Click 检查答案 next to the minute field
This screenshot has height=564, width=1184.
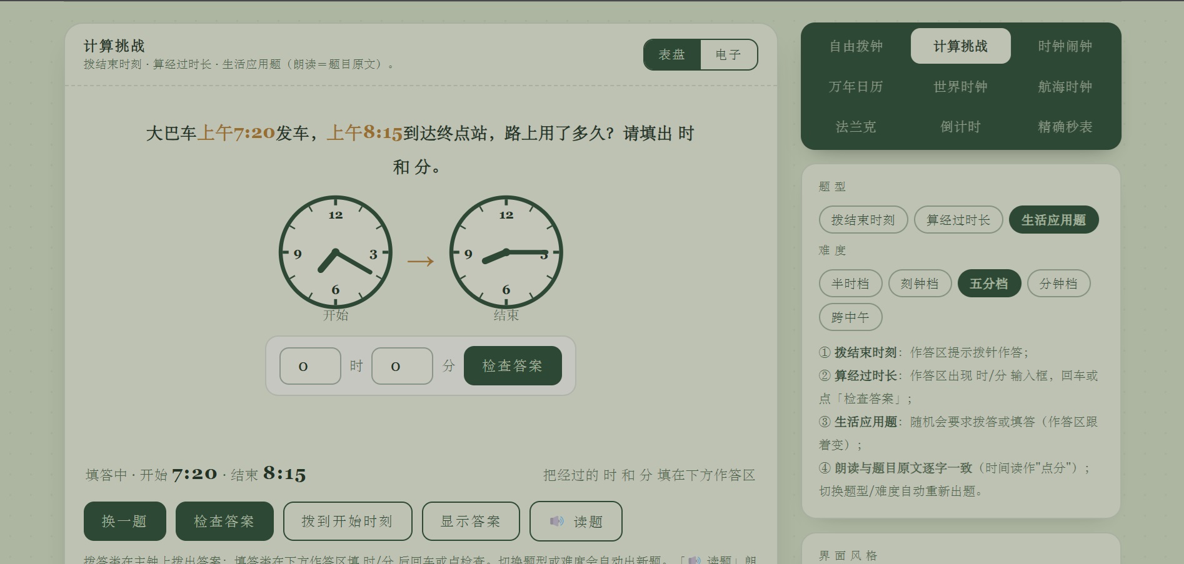(513, 366)
